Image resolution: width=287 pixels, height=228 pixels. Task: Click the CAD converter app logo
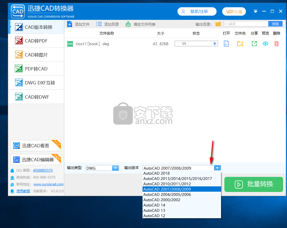coord(18,11)
